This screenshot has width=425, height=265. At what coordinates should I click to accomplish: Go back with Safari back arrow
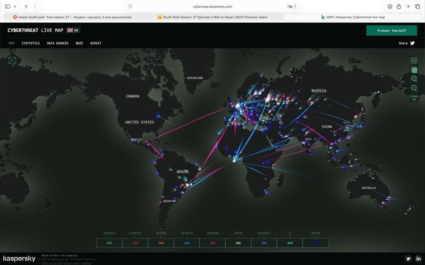(x=26, y=6)
